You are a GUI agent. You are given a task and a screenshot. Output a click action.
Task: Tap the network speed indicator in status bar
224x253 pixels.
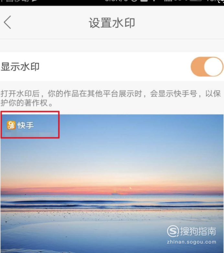pyautogui.click(x=116, y=1)
